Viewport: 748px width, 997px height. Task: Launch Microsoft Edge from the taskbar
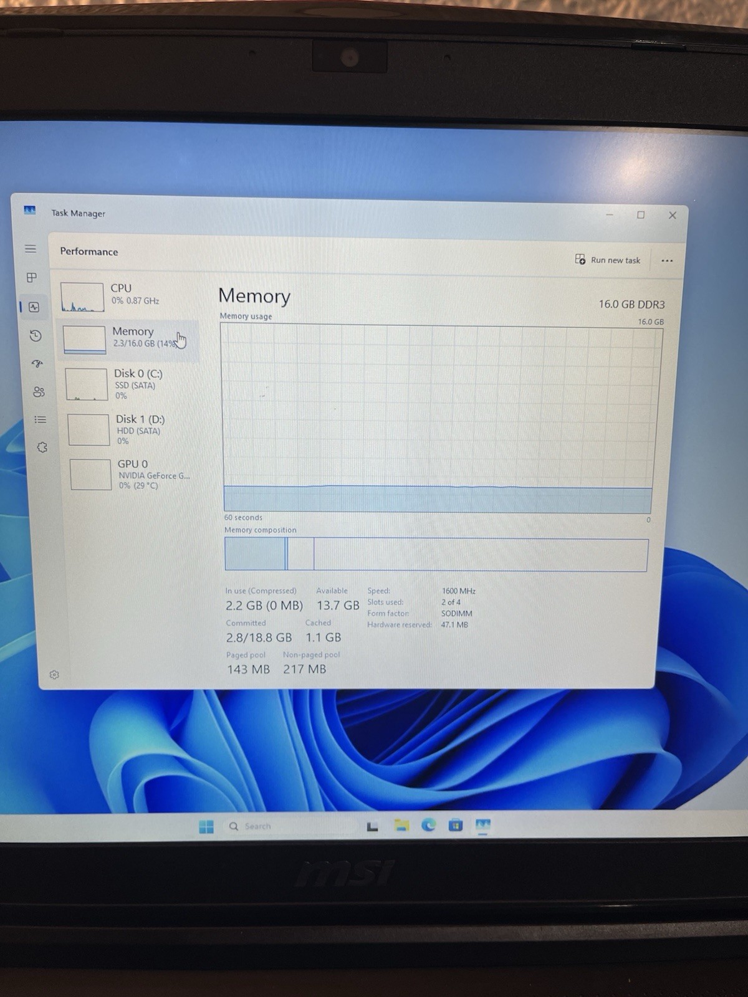(428, 825)
